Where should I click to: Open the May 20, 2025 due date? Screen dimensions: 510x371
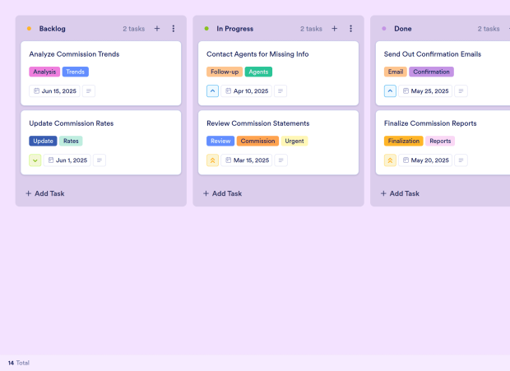pyautogui.click(x=425, y=160)
